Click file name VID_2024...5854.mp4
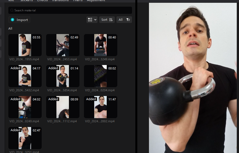 click(62, 90)
